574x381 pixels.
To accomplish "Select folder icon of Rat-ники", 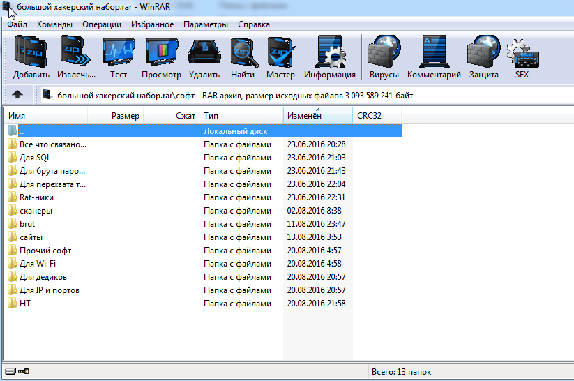I will click(x=12, y=197).
